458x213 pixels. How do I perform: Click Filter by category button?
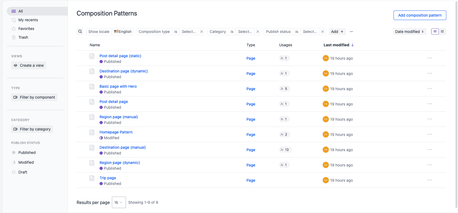pos(32,129)
